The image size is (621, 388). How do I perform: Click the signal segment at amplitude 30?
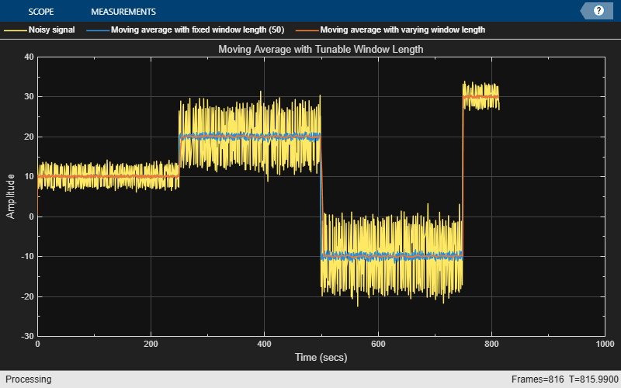[x=481, y=96]
